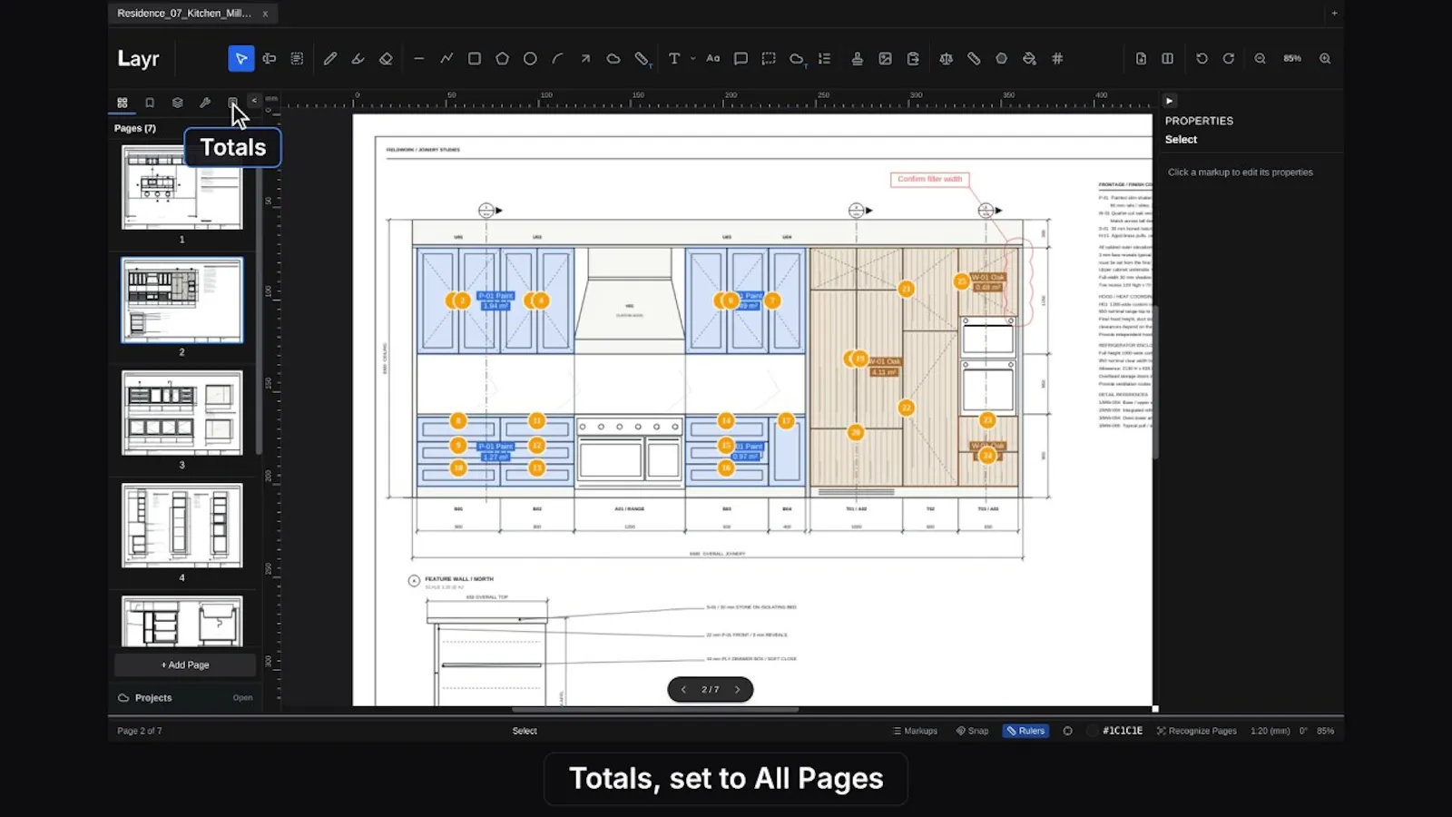Viewport: 1452px width, 817px height.
Task: Click the Undo button
Action: 1202,58
